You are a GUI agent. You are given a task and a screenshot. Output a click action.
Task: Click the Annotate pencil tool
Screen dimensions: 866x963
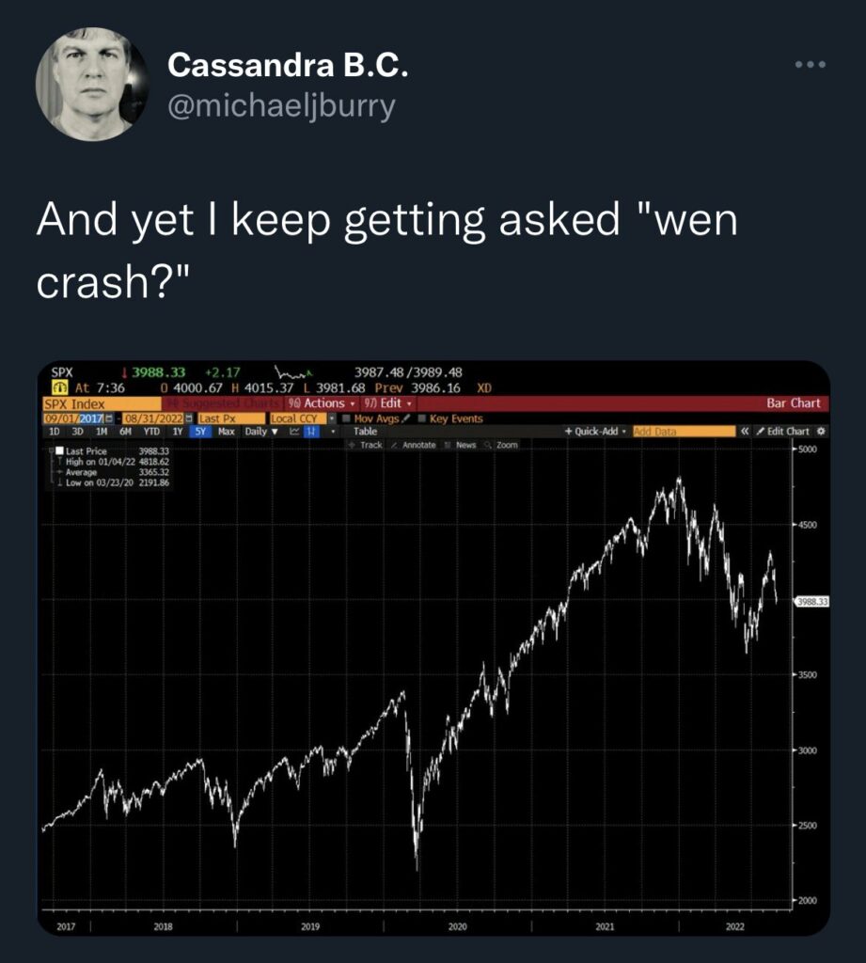click(415, 445)
